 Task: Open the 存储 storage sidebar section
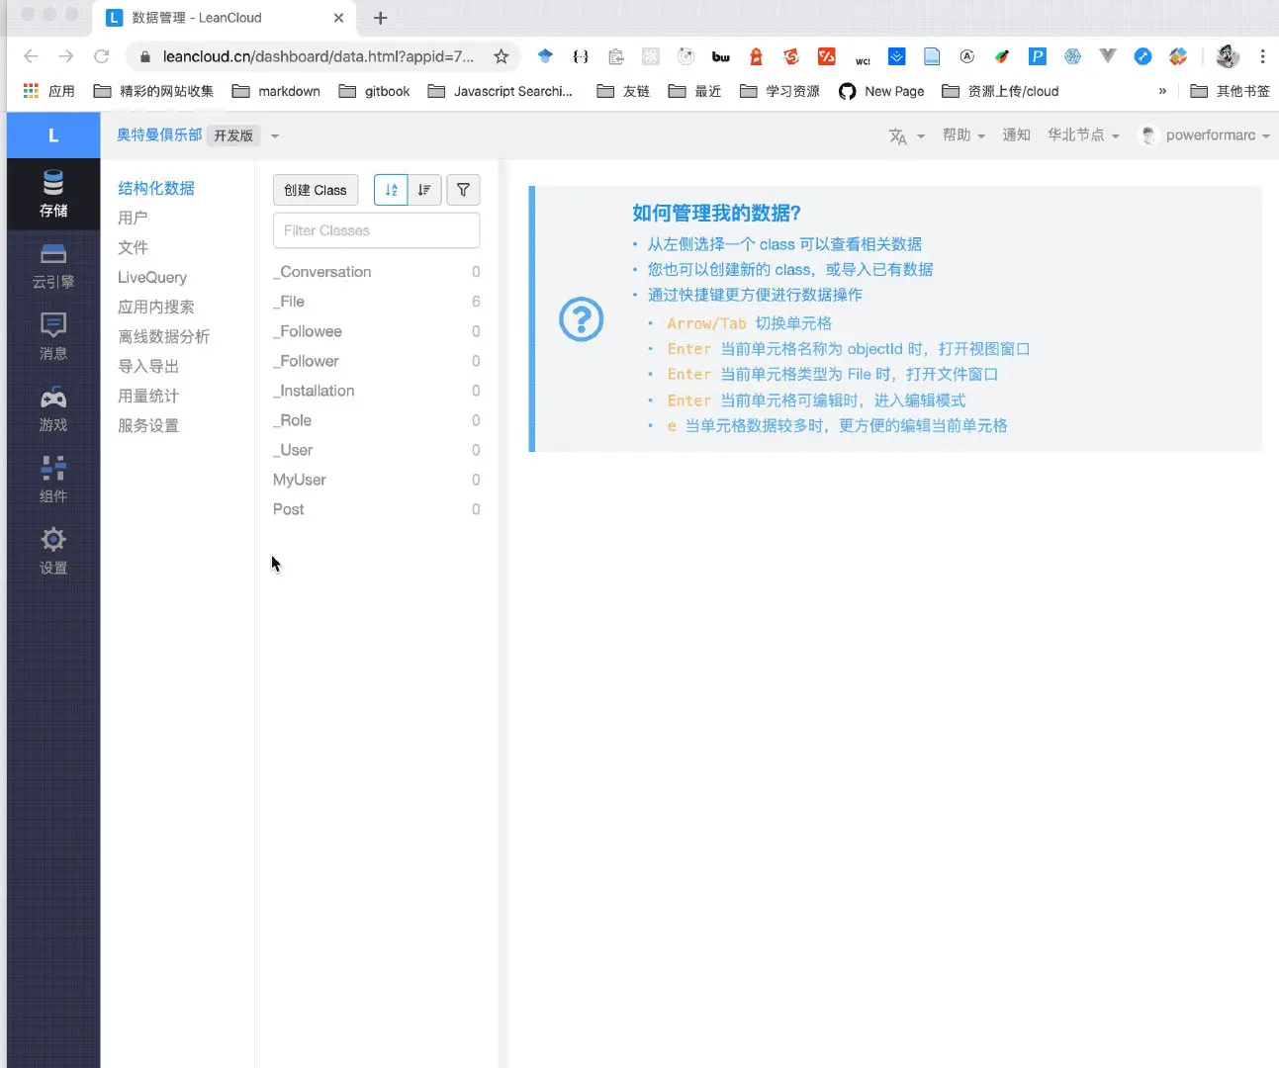point(53,194)
